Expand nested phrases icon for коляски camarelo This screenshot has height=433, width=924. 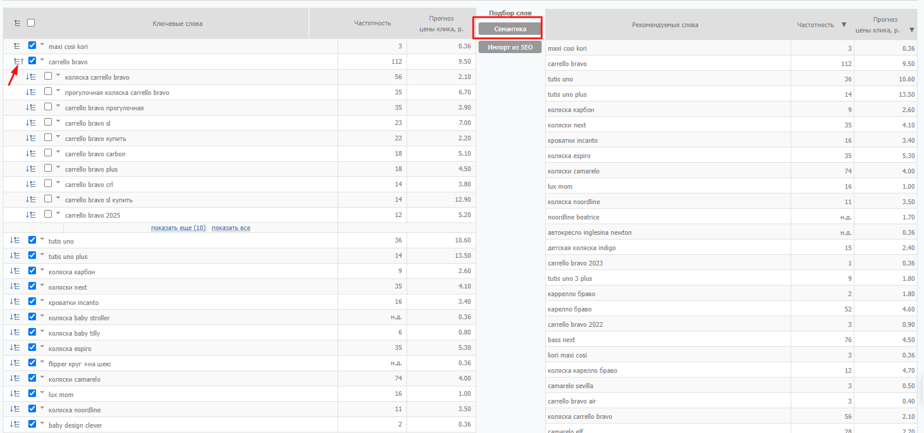(x=15, y=378)
